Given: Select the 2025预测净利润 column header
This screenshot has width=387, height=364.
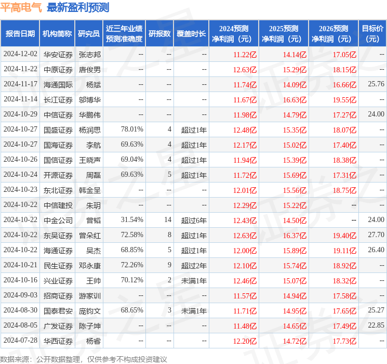Looking at the screenshot, I should click(284, 34).
